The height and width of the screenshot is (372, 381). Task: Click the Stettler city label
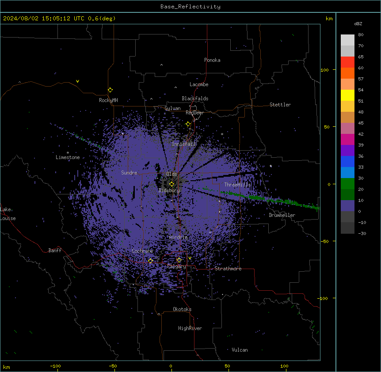pyautogui.click(x=280, y=105)
